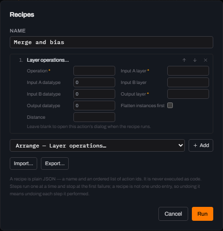Click the Input A datatype field
Image resolution: width=223 pixels, height=231 pixels.
[x=94, y=83]
